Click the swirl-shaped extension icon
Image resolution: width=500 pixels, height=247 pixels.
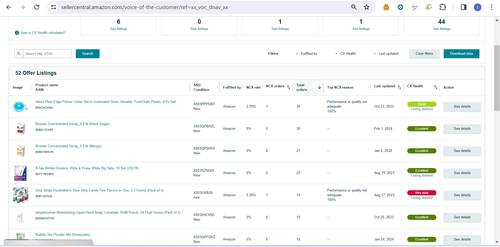(429, 7)
